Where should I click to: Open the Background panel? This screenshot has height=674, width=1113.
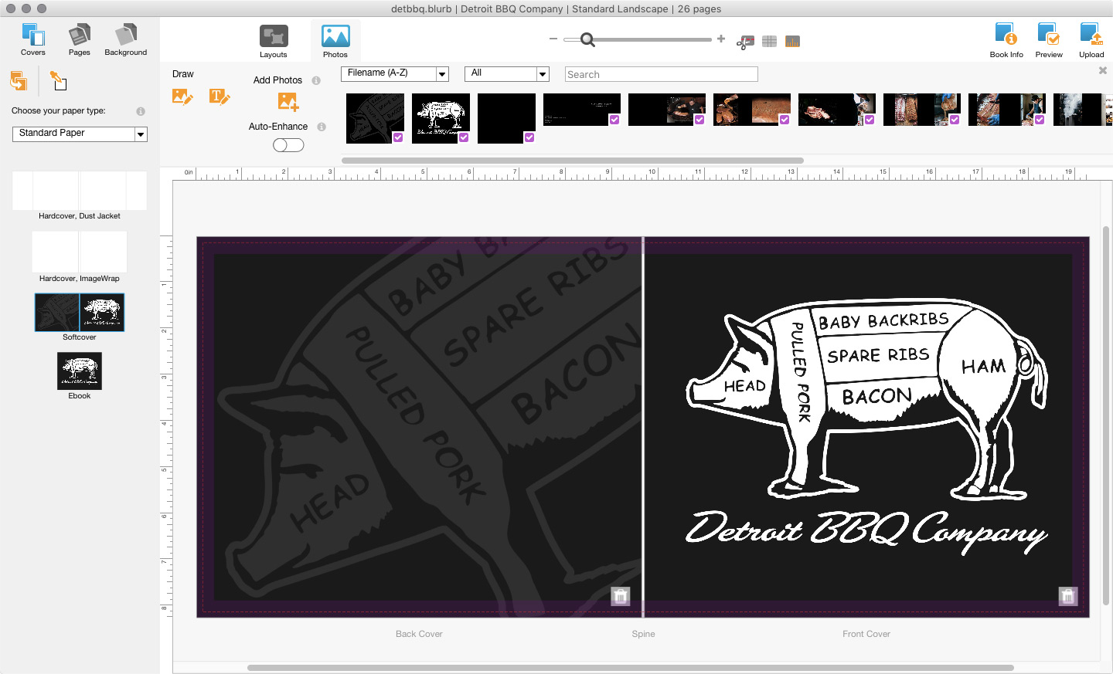[x=125, y=39]
